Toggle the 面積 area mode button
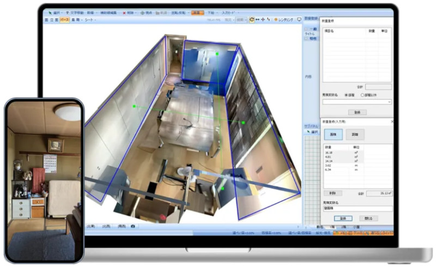This screenshot has width=436, height=268. click(332, 135)
